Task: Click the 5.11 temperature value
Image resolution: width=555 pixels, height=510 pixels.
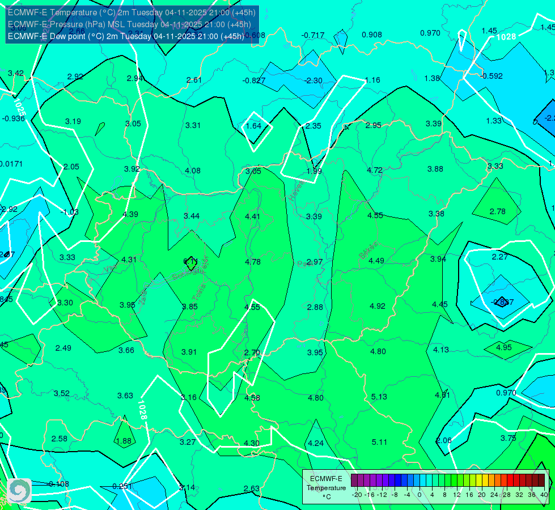Action: 379,442
